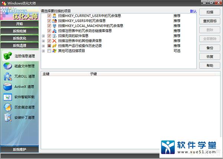Sort by the 主键 column header
Screen dimensions: 223x159
pos(65,74)
